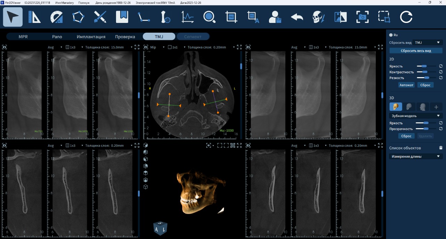Screen dimensions: 446x239
Task: Select the TMJ tab
Action: (159, 36)
